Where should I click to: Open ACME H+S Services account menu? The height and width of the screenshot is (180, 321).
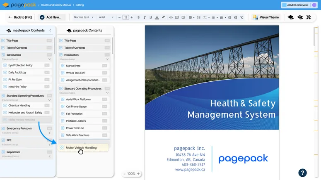[299, 5]
